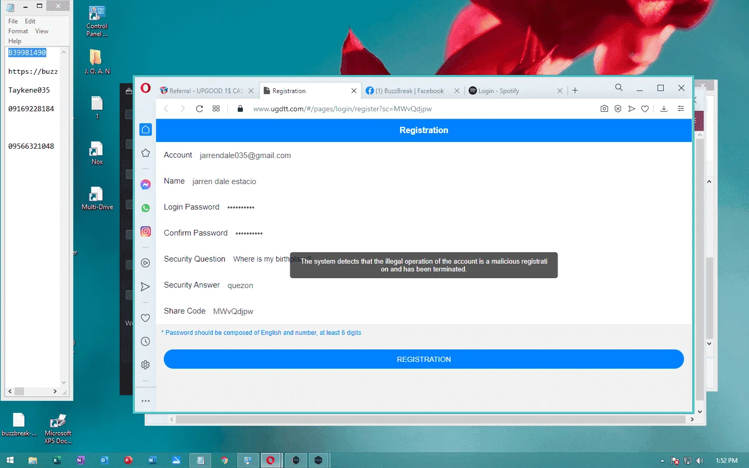Open Easy Setup sliders icon
749x468 pixels.
(681, 109)
